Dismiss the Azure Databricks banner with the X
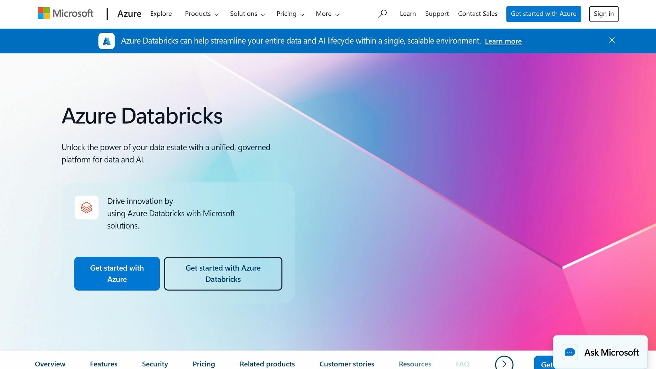This screenshot has height=369, width=656. pos(612,40)
